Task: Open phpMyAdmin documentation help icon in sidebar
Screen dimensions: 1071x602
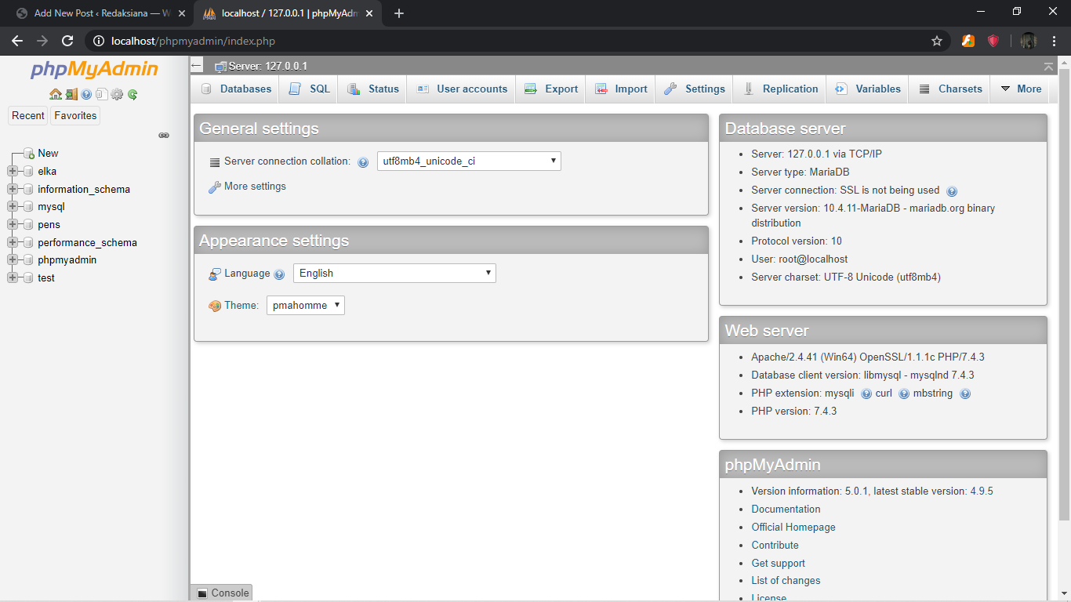Action: [x=86, y=94]
